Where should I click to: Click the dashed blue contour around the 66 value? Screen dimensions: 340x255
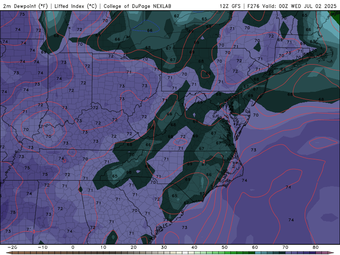146,27
